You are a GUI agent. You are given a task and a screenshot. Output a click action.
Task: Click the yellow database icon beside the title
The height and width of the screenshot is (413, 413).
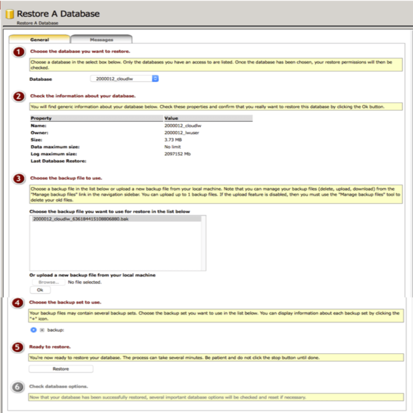[10, 14]
